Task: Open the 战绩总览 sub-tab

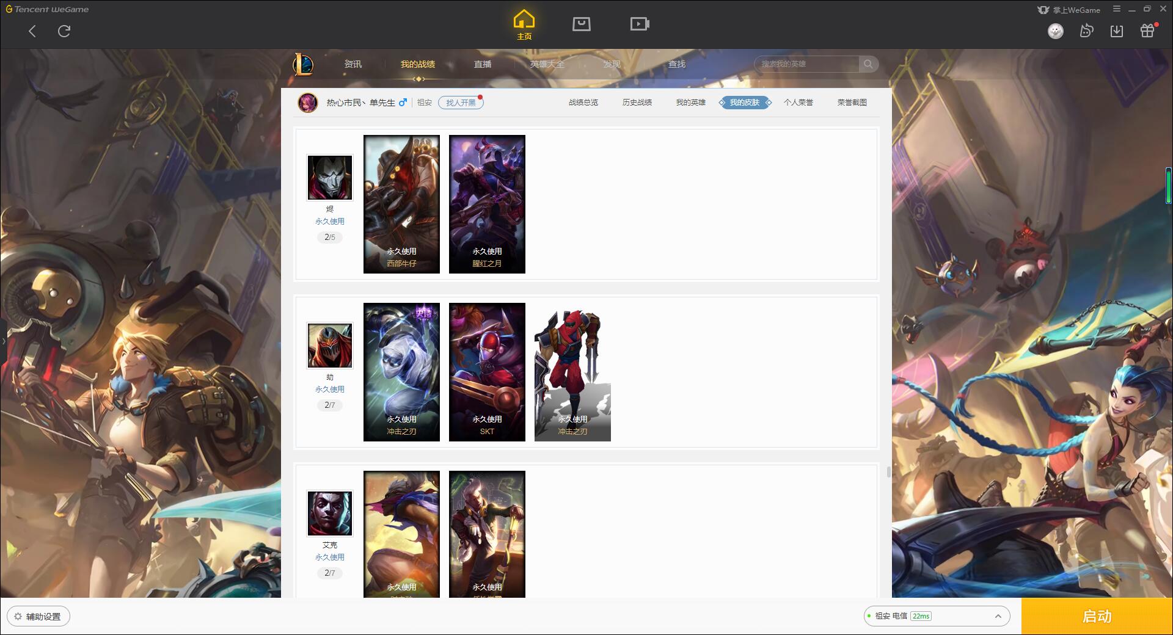Action: tap(583, 103)
